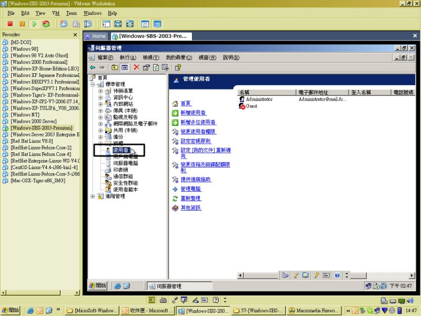Open the VMware File menu

[11, 13]
